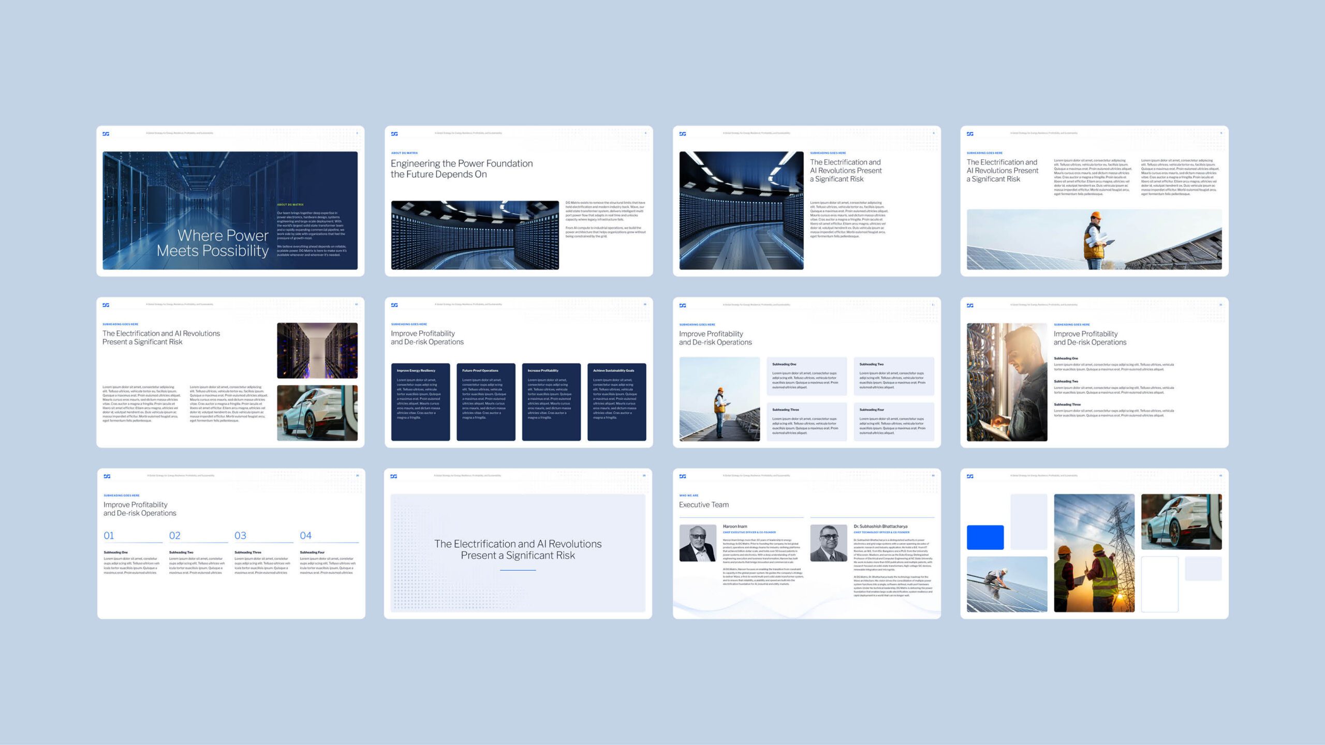Screen dimensions: 1325x745
Task: Click the man with tablet server photo
Action: click(1007, 382)
